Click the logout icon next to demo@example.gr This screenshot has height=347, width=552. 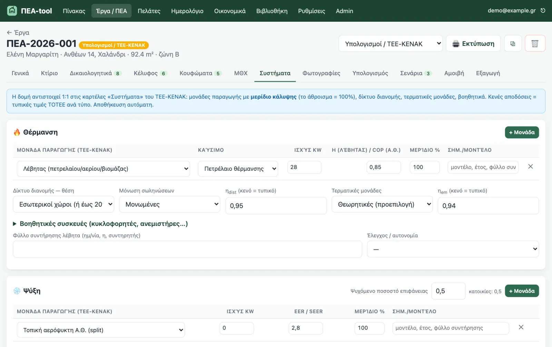[543, 11]
